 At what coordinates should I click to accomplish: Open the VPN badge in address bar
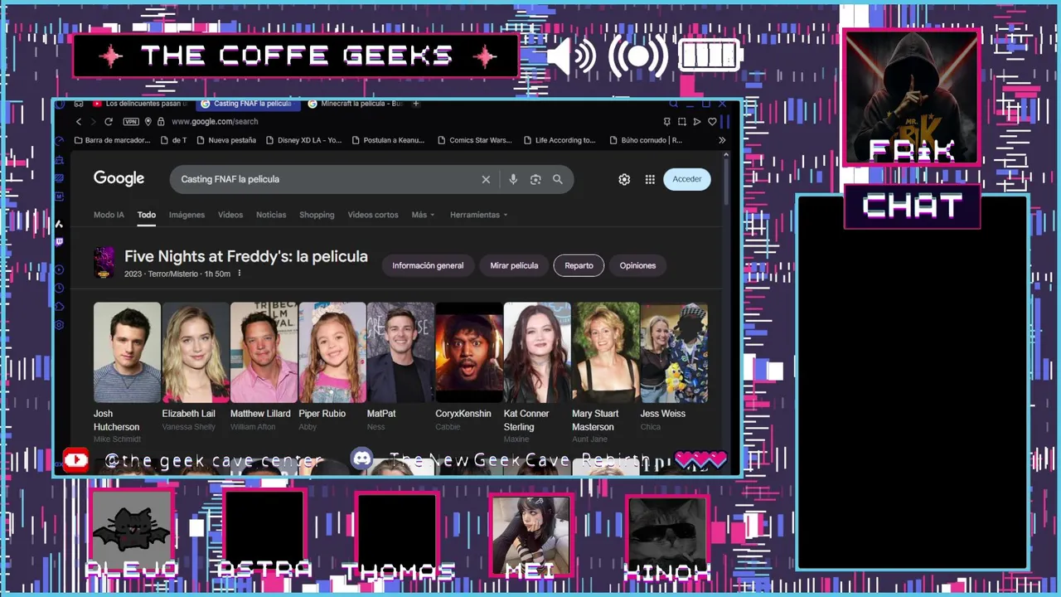pyautogui.click(x=131, y=121)
